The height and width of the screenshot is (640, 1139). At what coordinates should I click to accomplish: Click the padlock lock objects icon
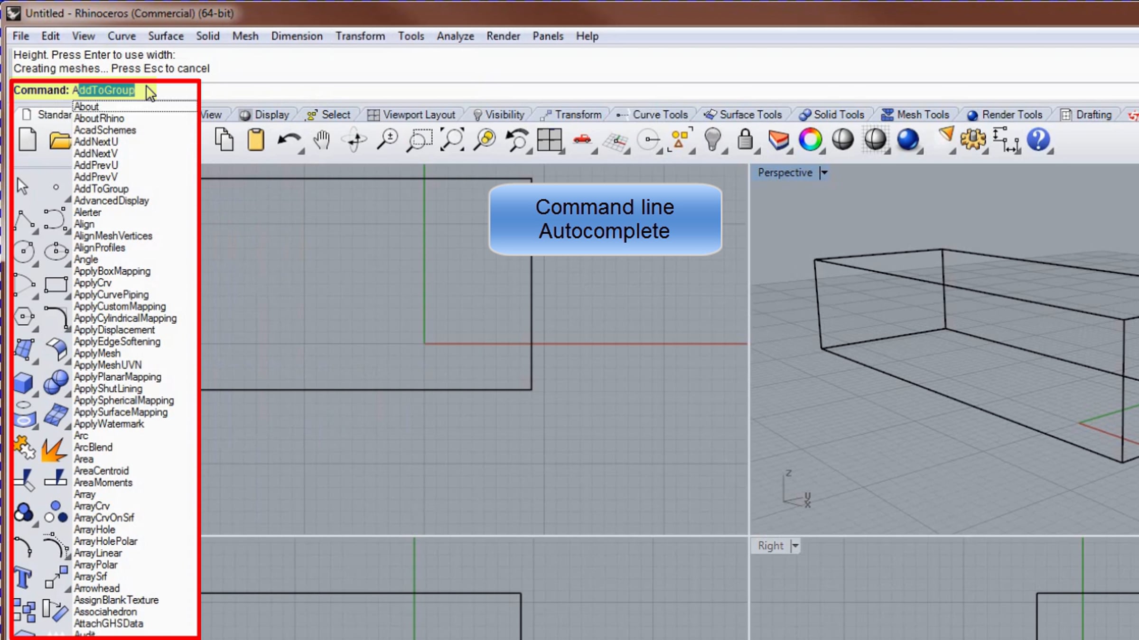pyautogui.click(x=745, y=140)
